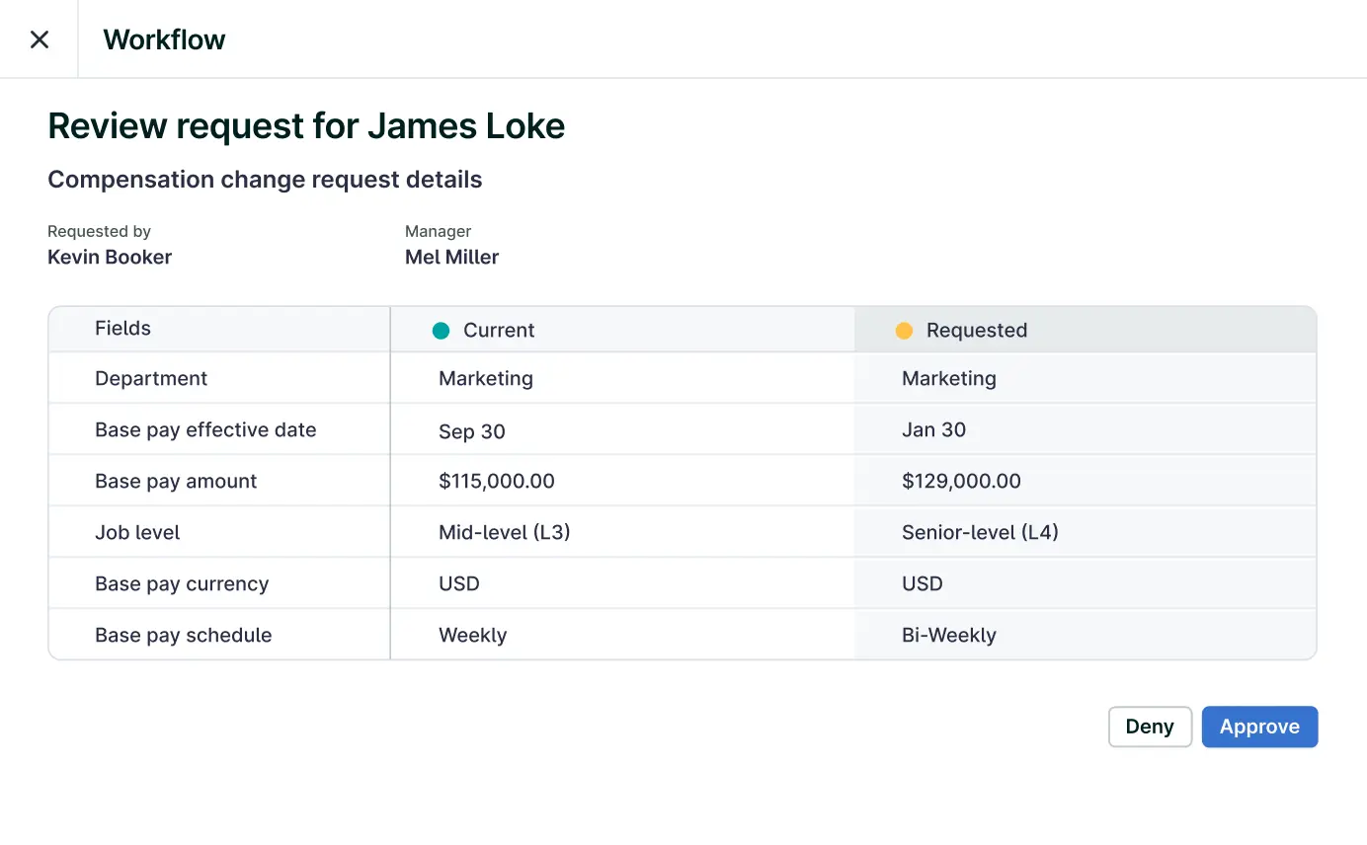Select the requested Senior-level (L4) cell
The image size is (1367, 845).
(x=980, y=532)
